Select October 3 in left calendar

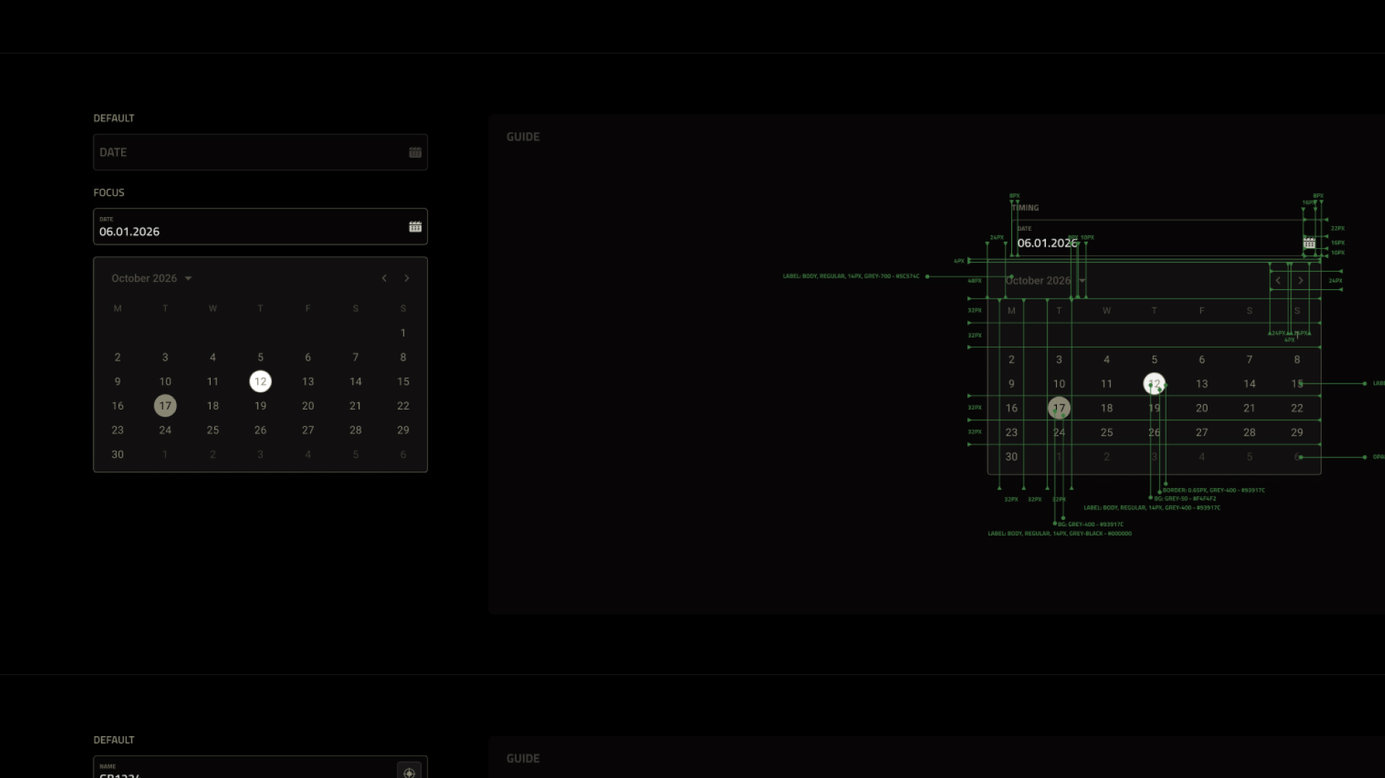pos(165,358)
